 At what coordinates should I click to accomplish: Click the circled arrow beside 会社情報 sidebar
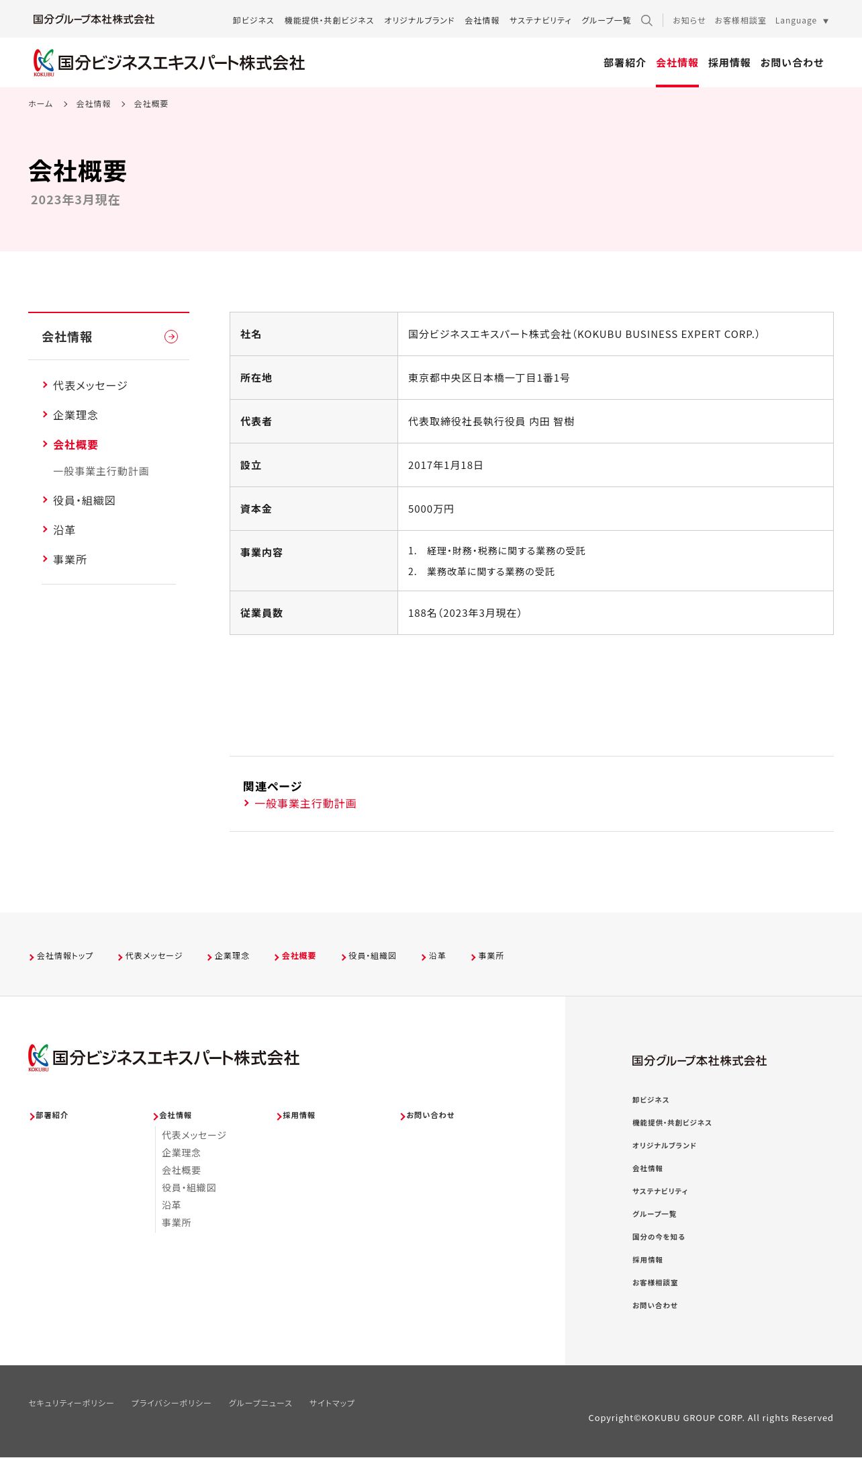click(171, 337)
